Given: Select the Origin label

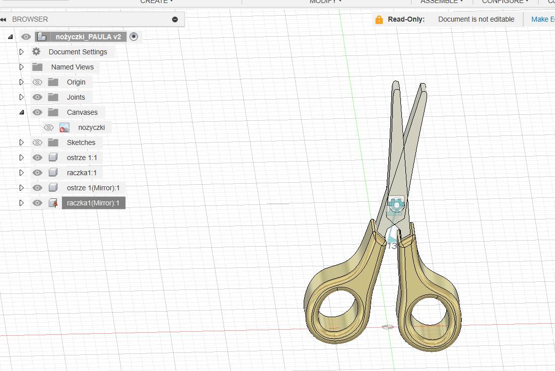Looking at the screenshot, I should 76,82.
